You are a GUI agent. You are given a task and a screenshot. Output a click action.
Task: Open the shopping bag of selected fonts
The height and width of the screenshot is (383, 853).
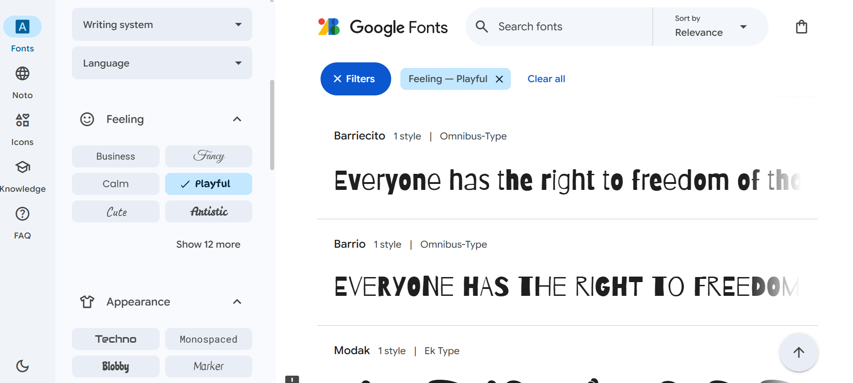click(801, 27)
